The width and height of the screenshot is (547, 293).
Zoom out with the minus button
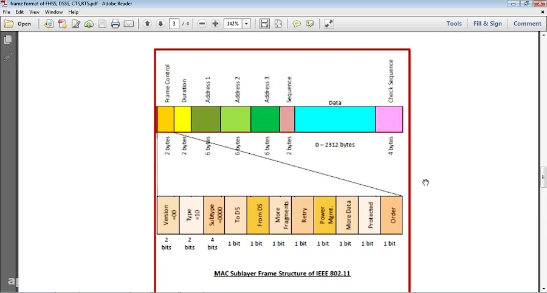click(x=202, y=24)
